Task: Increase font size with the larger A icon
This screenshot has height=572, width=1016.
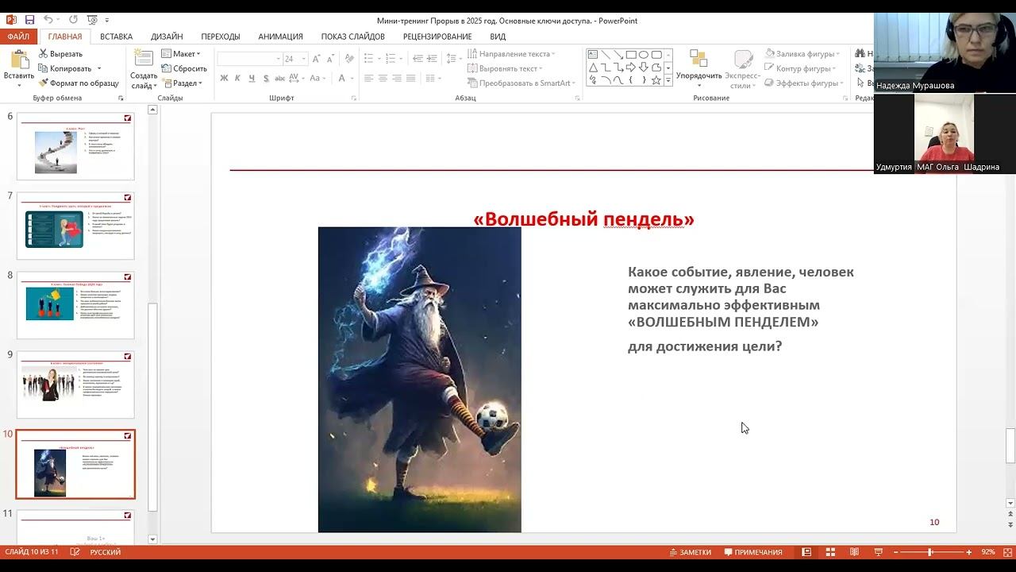Action: 316,59
